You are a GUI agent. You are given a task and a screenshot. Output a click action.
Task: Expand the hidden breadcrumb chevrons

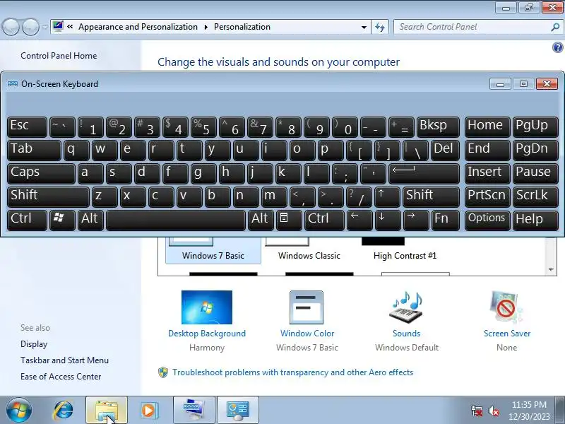pos(70,27)
